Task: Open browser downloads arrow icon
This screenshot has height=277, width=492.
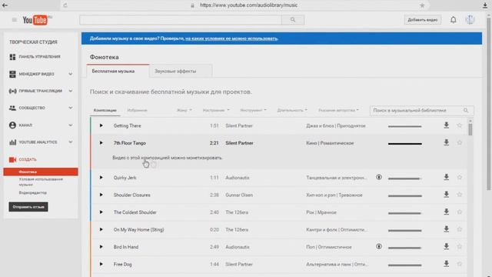Action: tap(485, 5)
